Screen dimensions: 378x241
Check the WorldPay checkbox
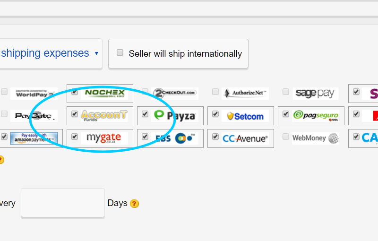[4, 92]
